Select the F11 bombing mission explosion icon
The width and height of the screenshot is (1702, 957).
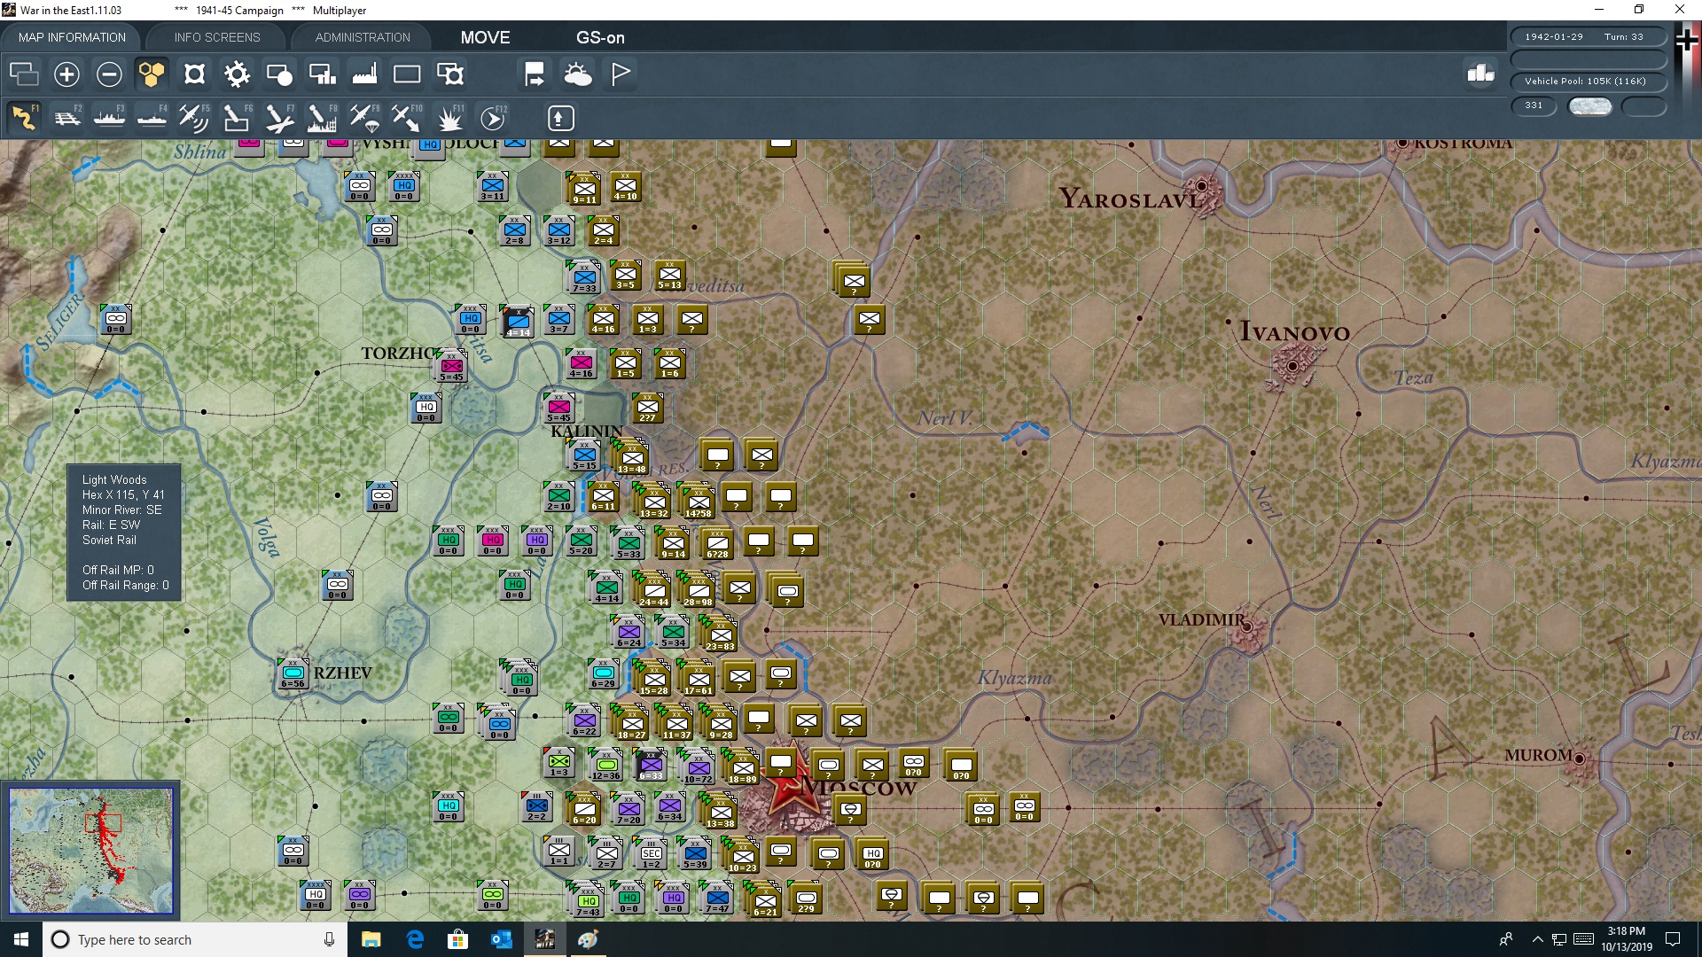(x=450, y=118)
